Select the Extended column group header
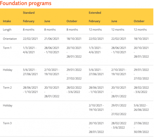 point(95,13)
